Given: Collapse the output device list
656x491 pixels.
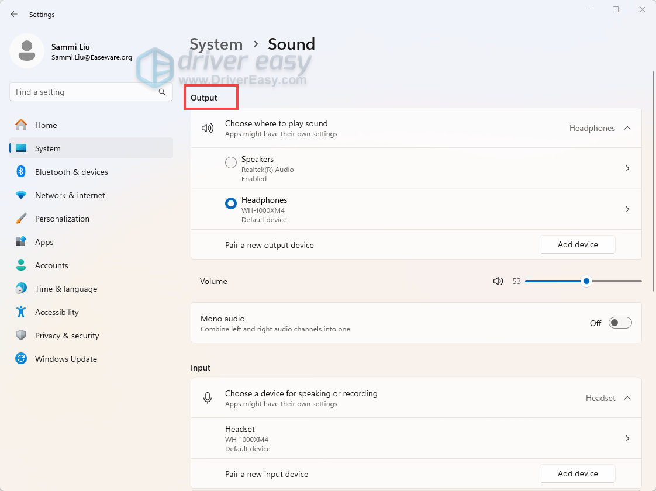Looking at the screenshot, I should pos(627,127).
